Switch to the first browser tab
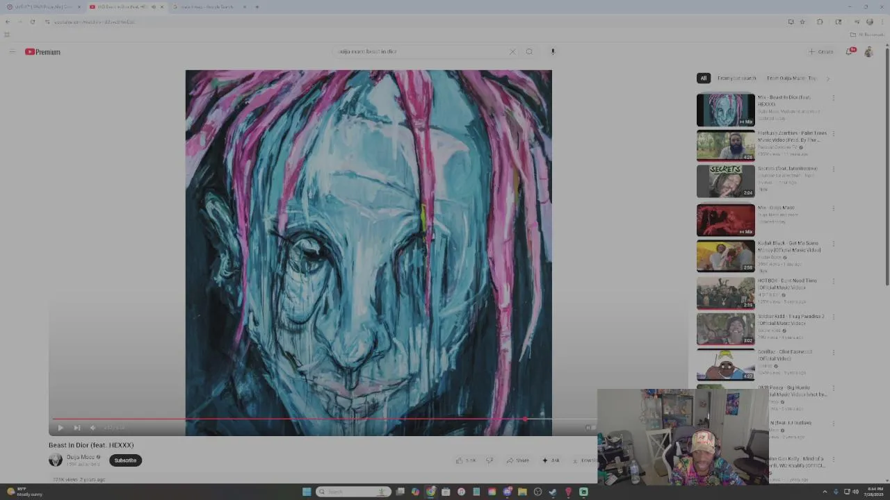The width and height of the screenshot is (890, 500). click(43, 7)
